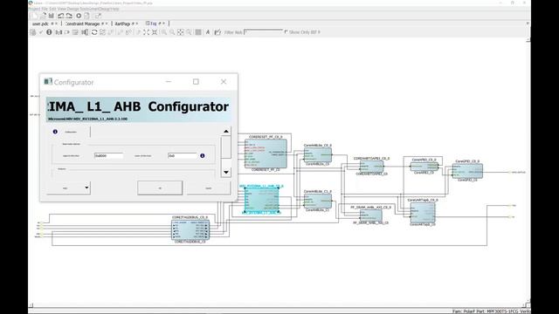Select the CoreAPB3_C0_0 block on canvas
559x314 pixels.
[x=424, y=167]
